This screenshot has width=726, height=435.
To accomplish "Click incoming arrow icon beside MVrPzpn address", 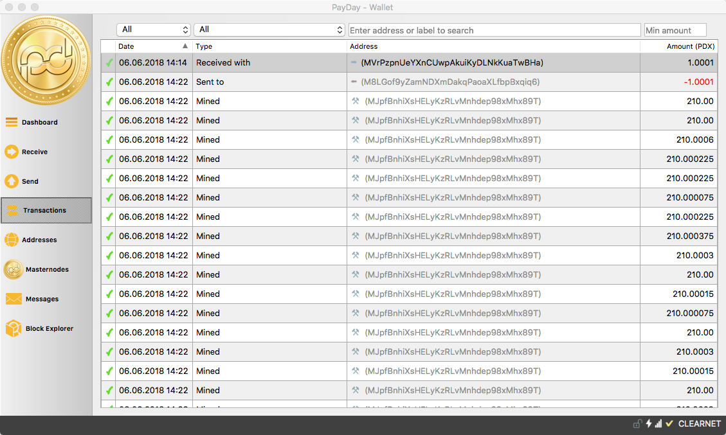I will [354, 62].
